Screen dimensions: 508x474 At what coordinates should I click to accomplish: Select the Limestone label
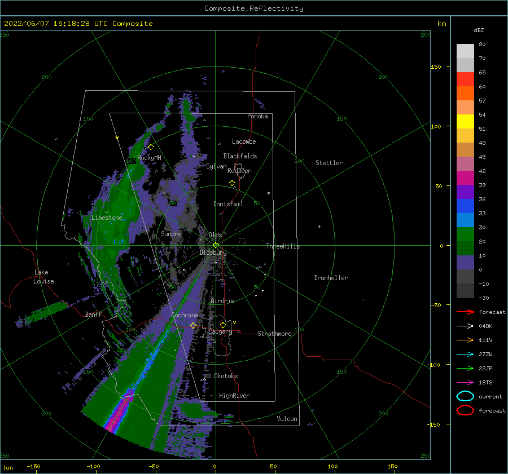point(107,218)
